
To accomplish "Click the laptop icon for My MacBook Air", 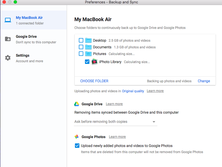I will pyautogui.click(x=8, y=20).
